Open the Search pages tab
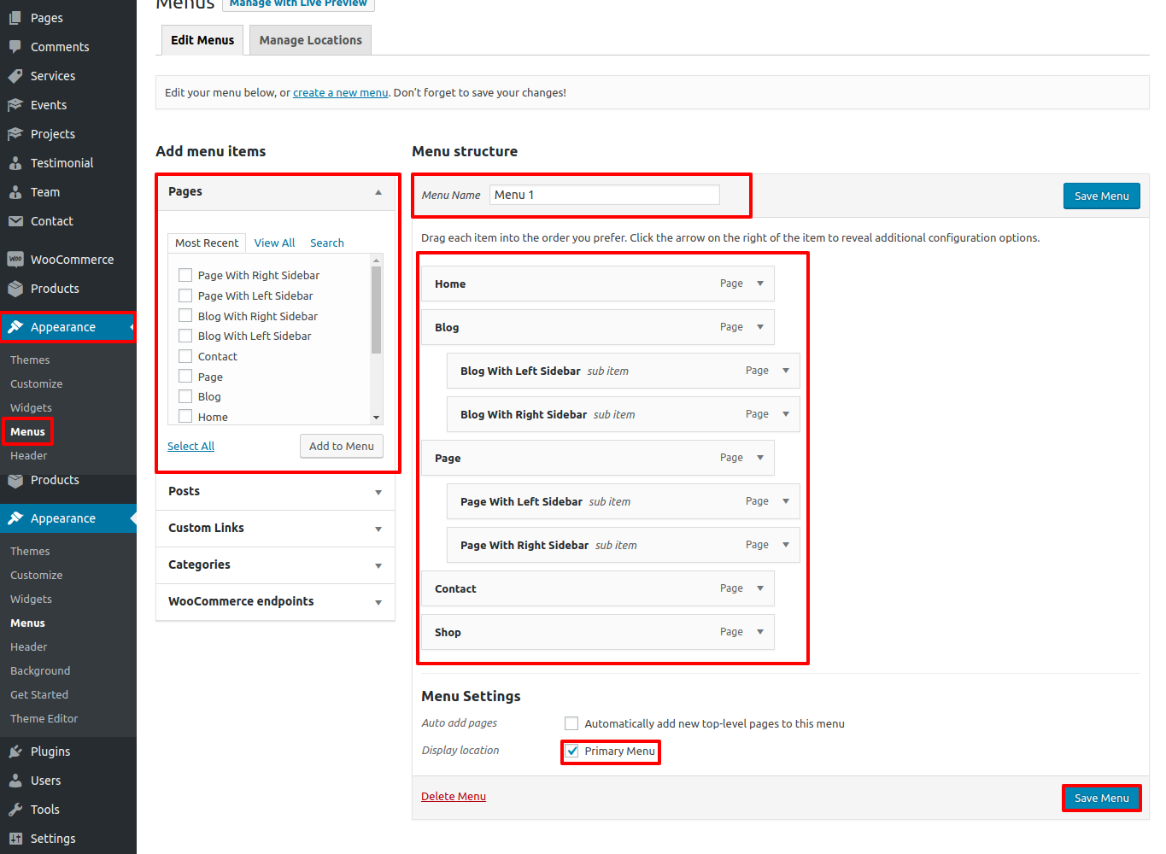Image resolution: width=1166 pixels, height=854 pixels. tap(327, 243)
